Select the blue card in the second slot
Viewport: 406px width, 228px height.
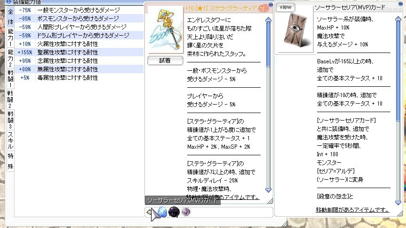pyautogui.click(x=162, y=212)
